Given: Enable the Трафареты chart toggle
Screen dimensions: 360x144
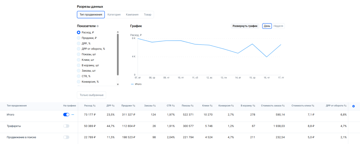Looking at the screenshot, I should point(66,126).
